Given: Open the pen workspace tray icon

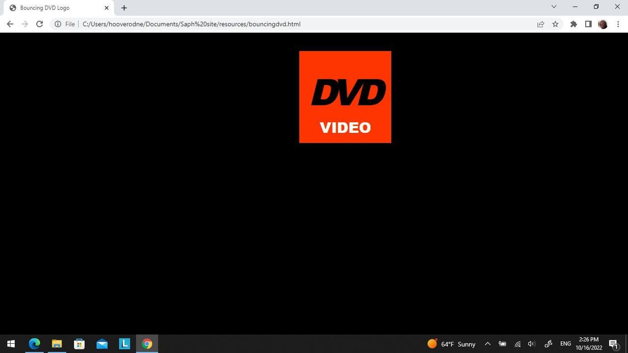Looking at the screenshot, I should (549, 344).
